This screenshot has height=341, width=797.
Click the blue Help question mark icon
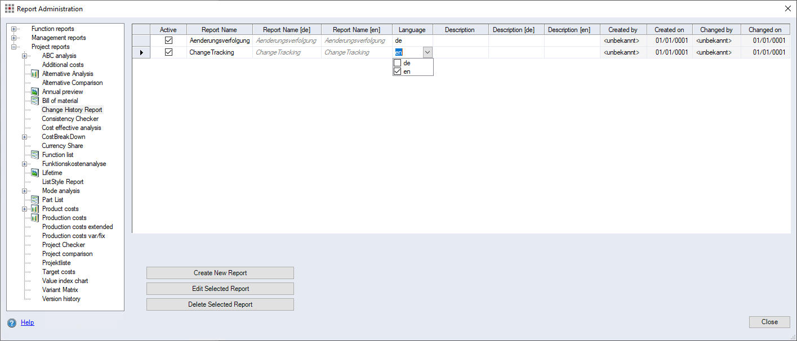point(11,323)
